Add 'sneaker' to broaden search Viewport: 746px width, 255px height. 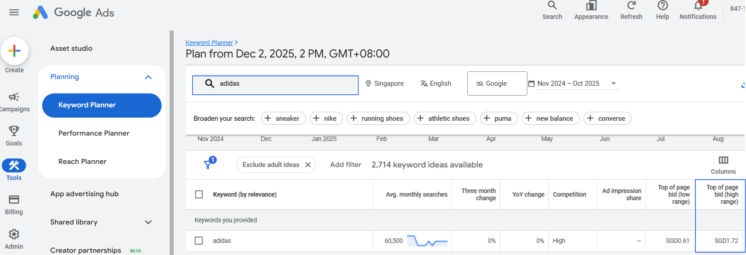click(x=283, y=119)
